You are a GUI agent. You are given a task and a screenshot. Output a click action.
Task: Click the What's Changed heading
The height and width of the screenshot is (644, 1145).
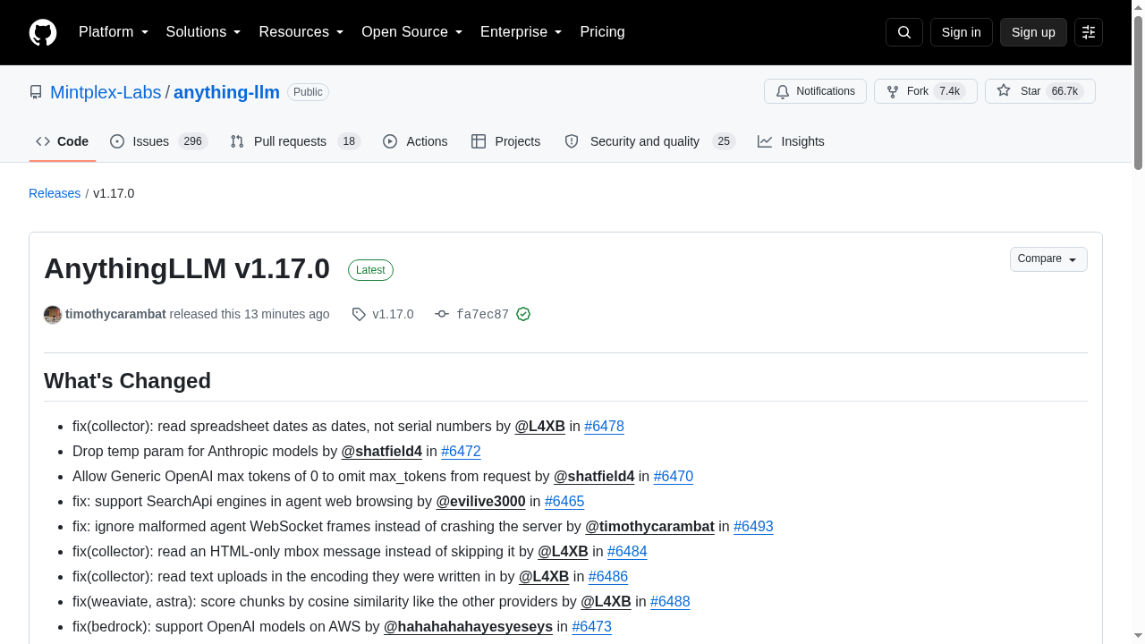[127, 381]
